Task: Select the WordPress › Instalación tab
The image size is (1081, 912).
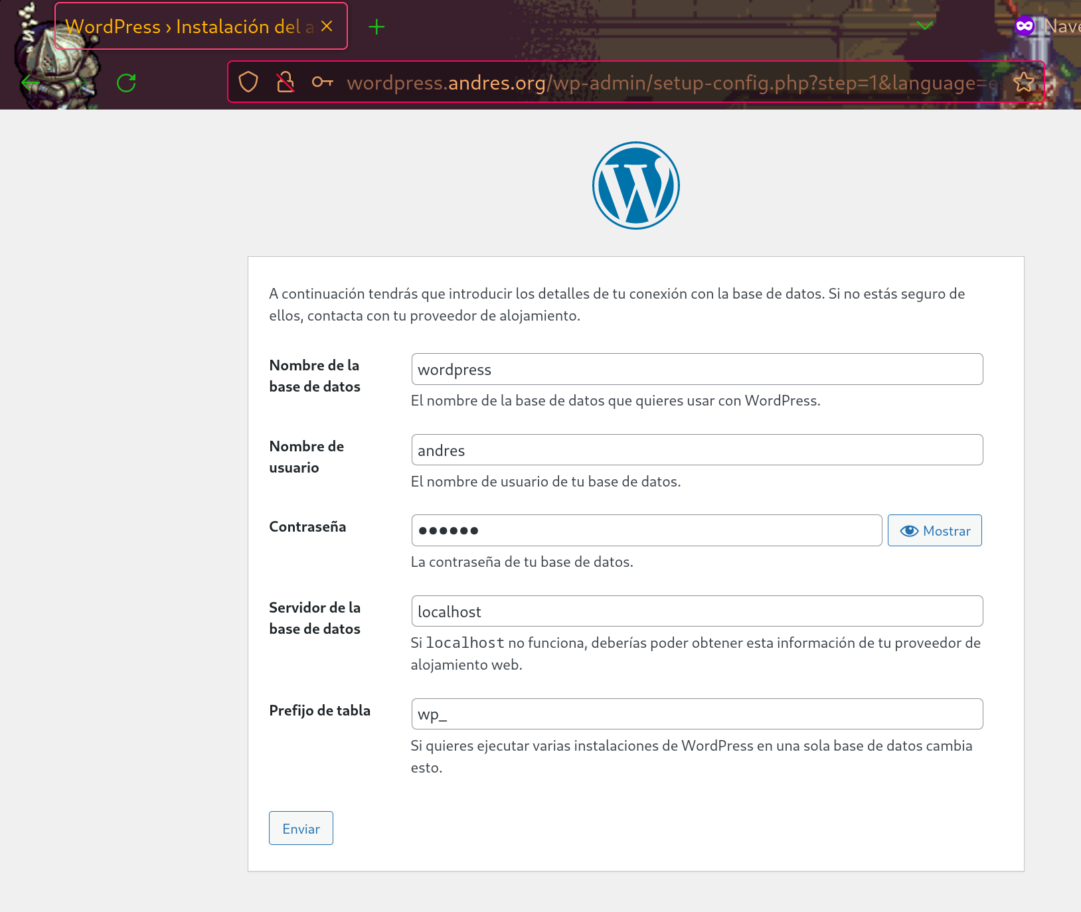Action: [201, 26]
